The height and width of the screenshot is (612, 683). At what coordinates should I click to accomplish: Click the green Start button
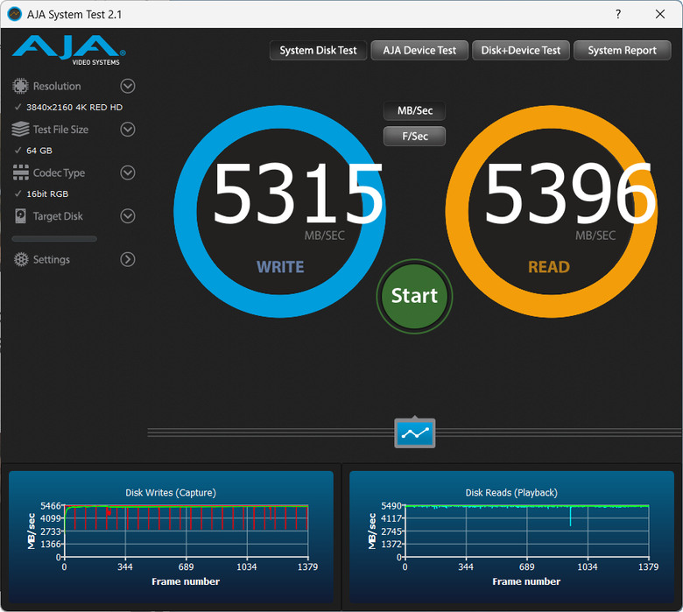[414, 296]
